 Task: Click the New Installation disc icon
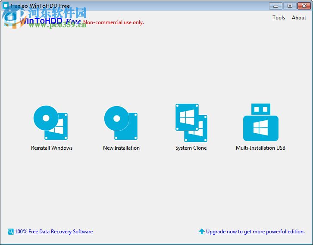[121, 122]
